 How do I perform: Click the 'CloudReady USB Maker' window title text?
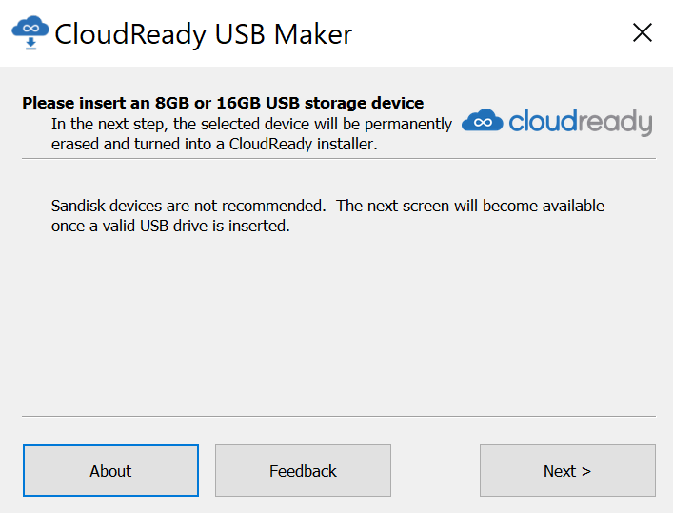(x=204, y=34)
